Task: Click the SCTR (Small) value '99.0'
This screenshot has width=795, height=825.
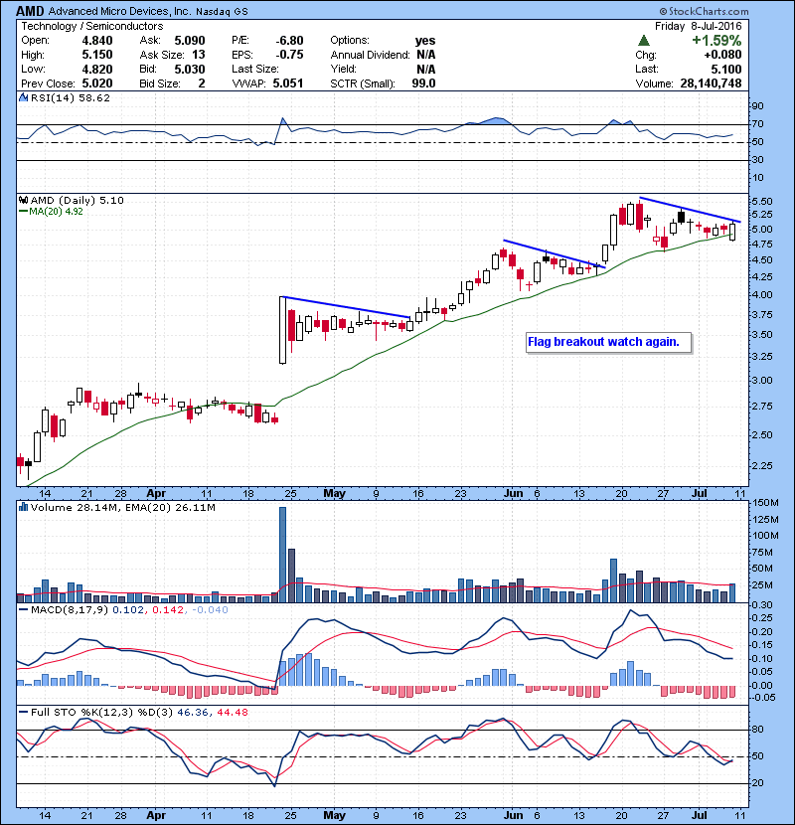Action: click(x=423, y=83)
